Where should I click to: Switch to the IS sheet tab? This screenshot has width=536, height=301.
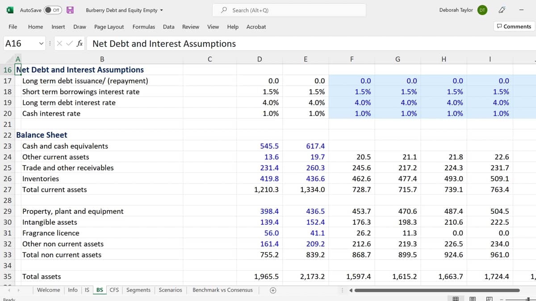(x=87, y=290)
